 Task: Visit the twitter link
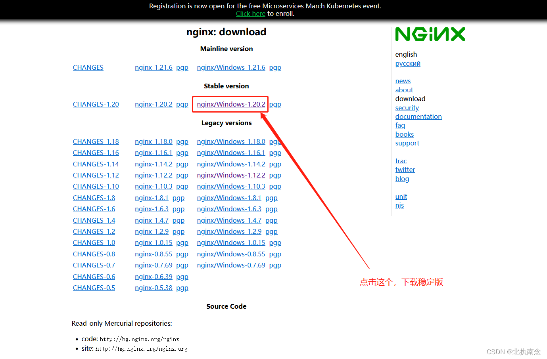(x=405, y=170)
